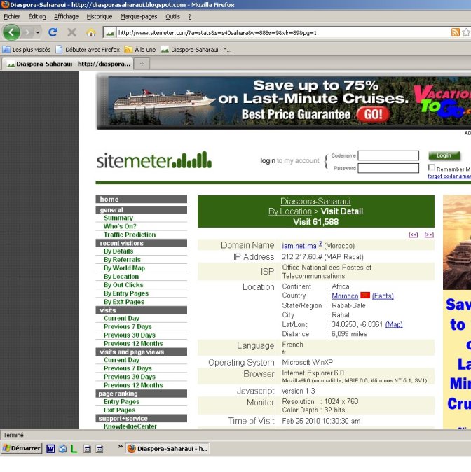
Task: Show more quick launch items chevron
Action: 120,446
